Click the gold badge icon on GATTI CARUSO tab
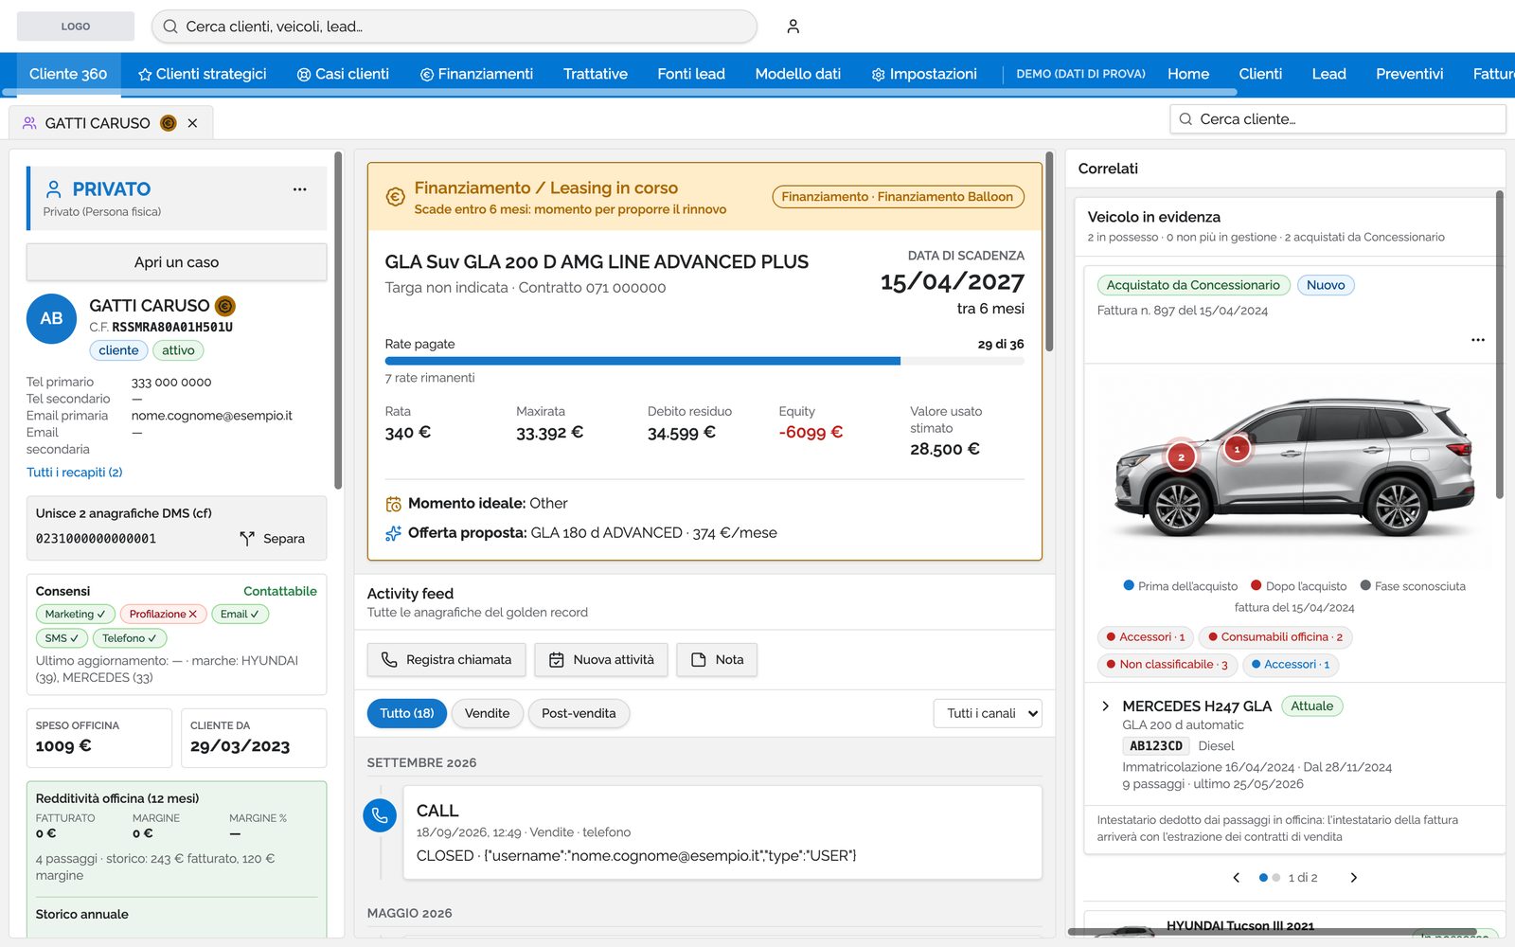The image size is (1515, 947). tap(169, 123)
